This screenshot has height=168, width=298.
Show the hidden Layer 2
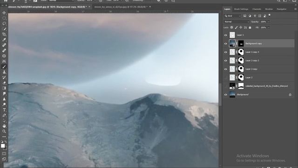225,77
